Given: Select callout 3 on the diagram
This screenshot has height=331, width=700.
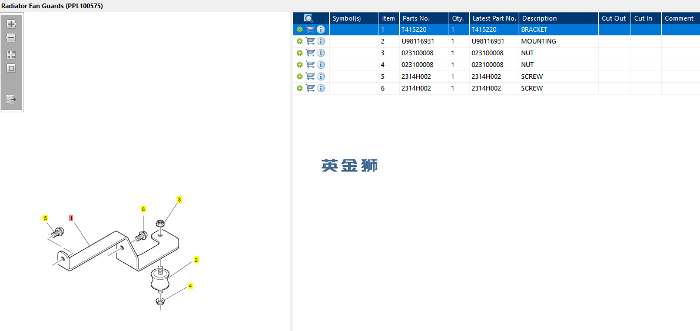Looking at the screenshot, I should click(180, 199).
